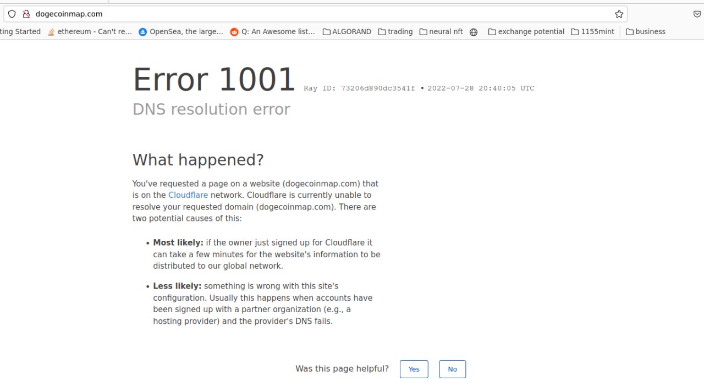Open site security info lock icon
The width and height of the screenshot is (704, 387).
click(26, 14)
